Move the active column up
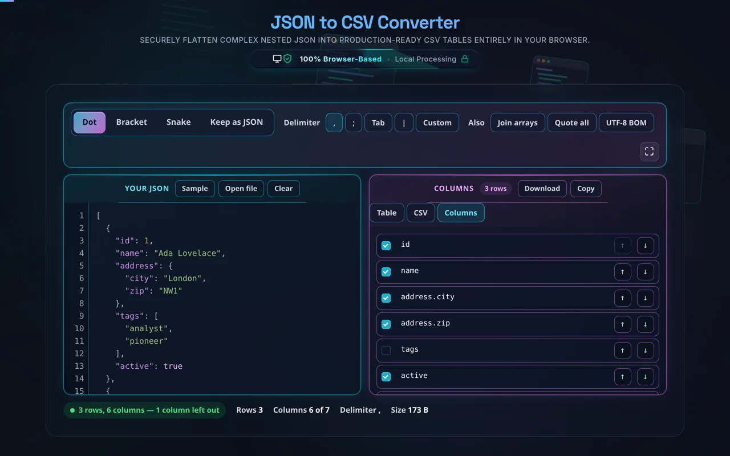 [622, 377]
